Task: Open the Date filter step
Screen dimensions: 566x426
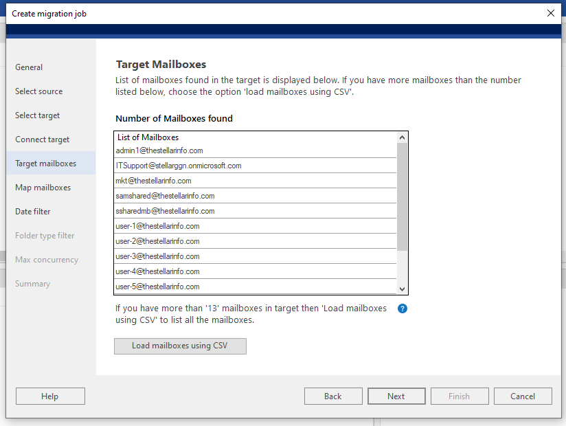Action: click(x=33, y=211)
